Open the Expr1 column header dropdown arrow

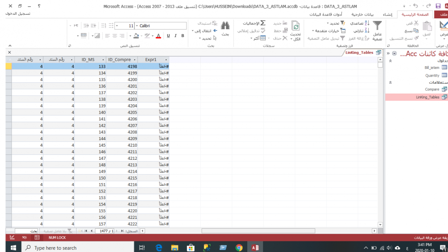(x=166, y=60)
